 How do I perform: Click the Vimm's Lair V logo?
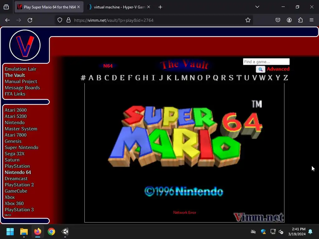(25, 45)
